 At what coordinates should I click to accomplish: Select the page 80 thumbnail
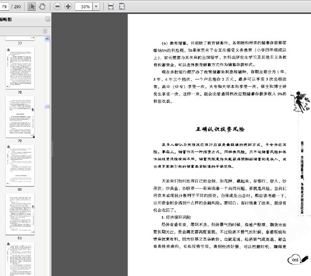click(x=20, y=165)
